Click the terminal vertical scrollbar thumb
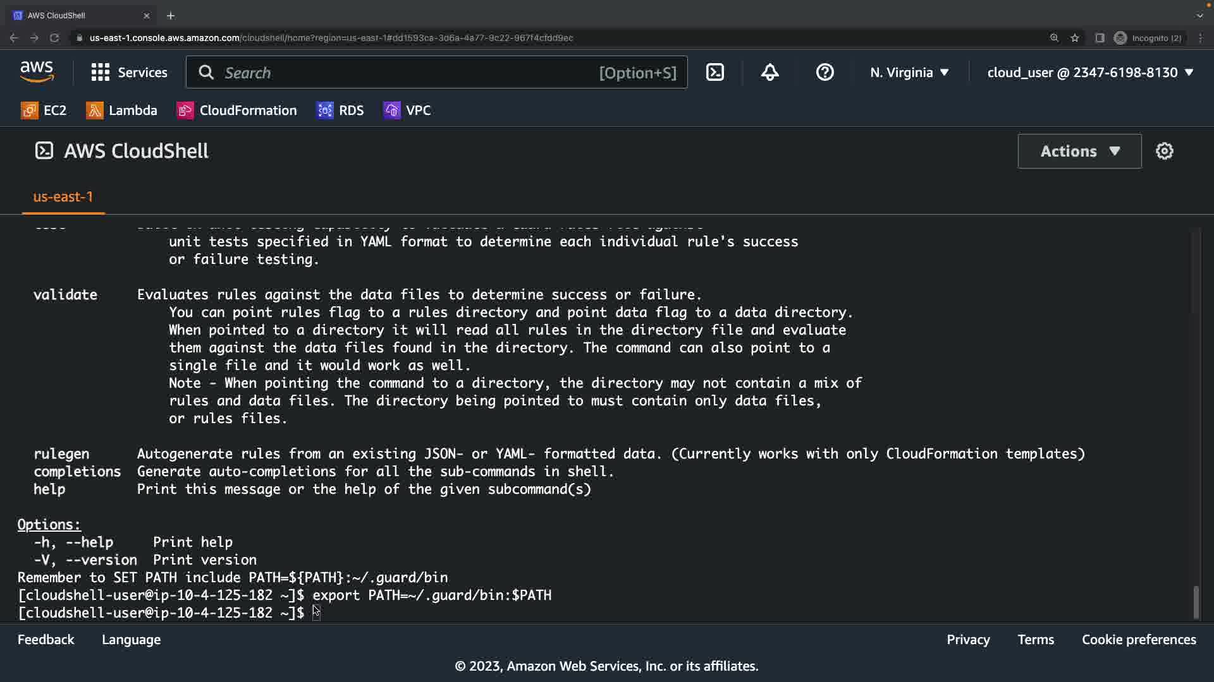 (x=1196, y=602)
